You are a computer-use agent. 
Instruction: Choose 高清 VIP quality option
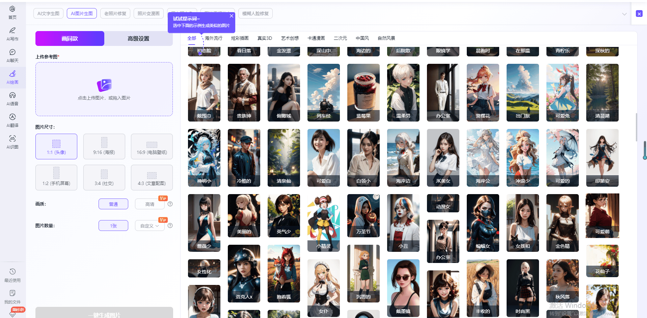tap(150, 204)
